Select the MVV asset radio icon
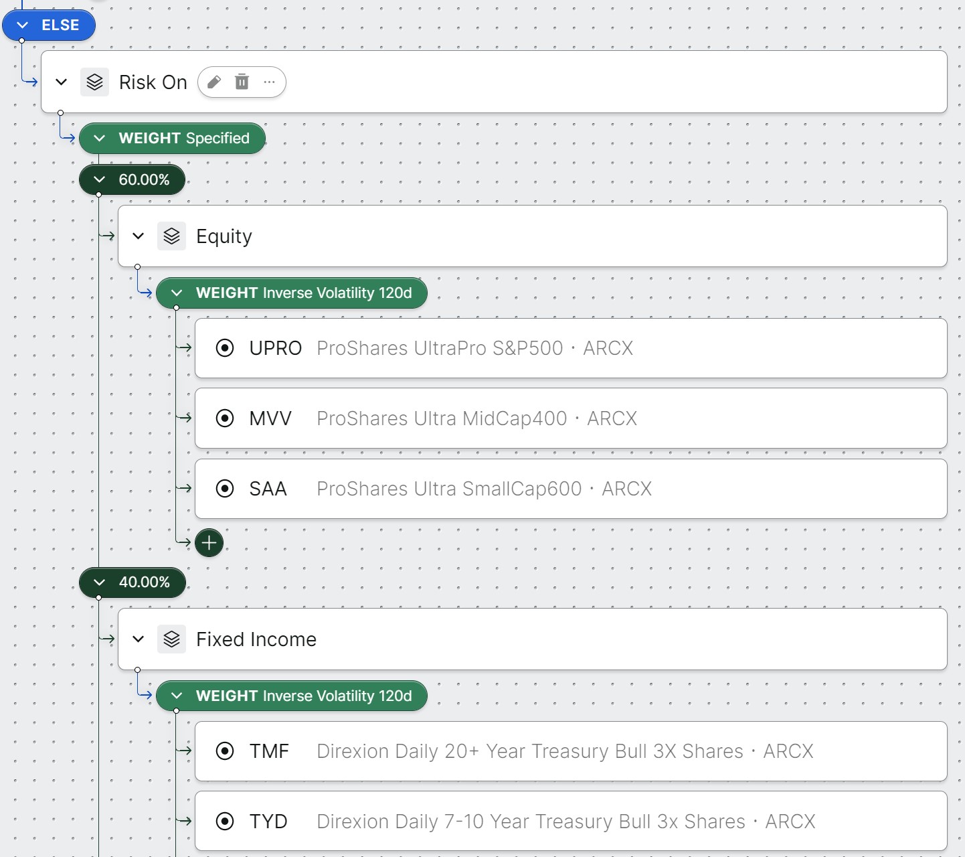 (x=225, y=418)
